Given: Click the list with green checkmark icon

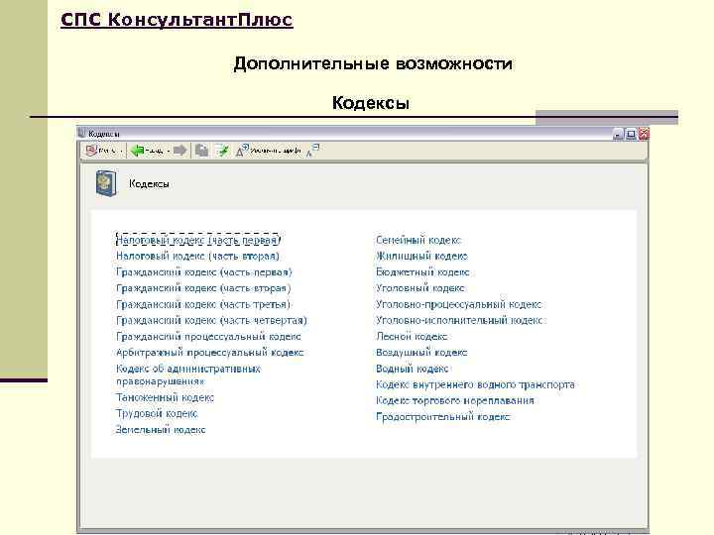Looking at the screenshot, I should click(222, 151).
